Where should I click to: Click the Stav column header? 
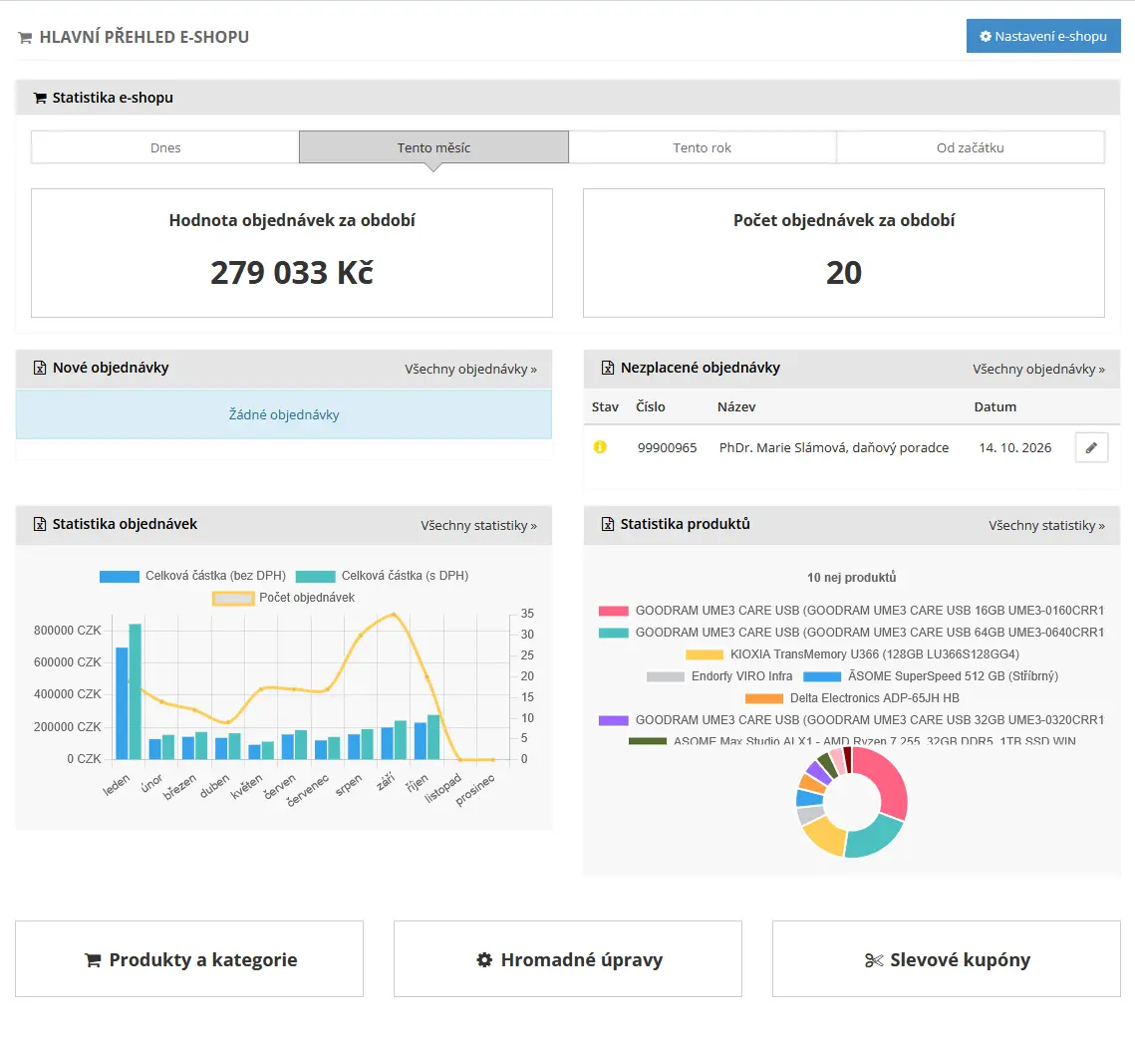tap(605, 406)
